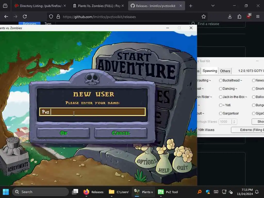The image size is (264, 198).
Task: Open the Windows Start menu
Action: [6, 192]
